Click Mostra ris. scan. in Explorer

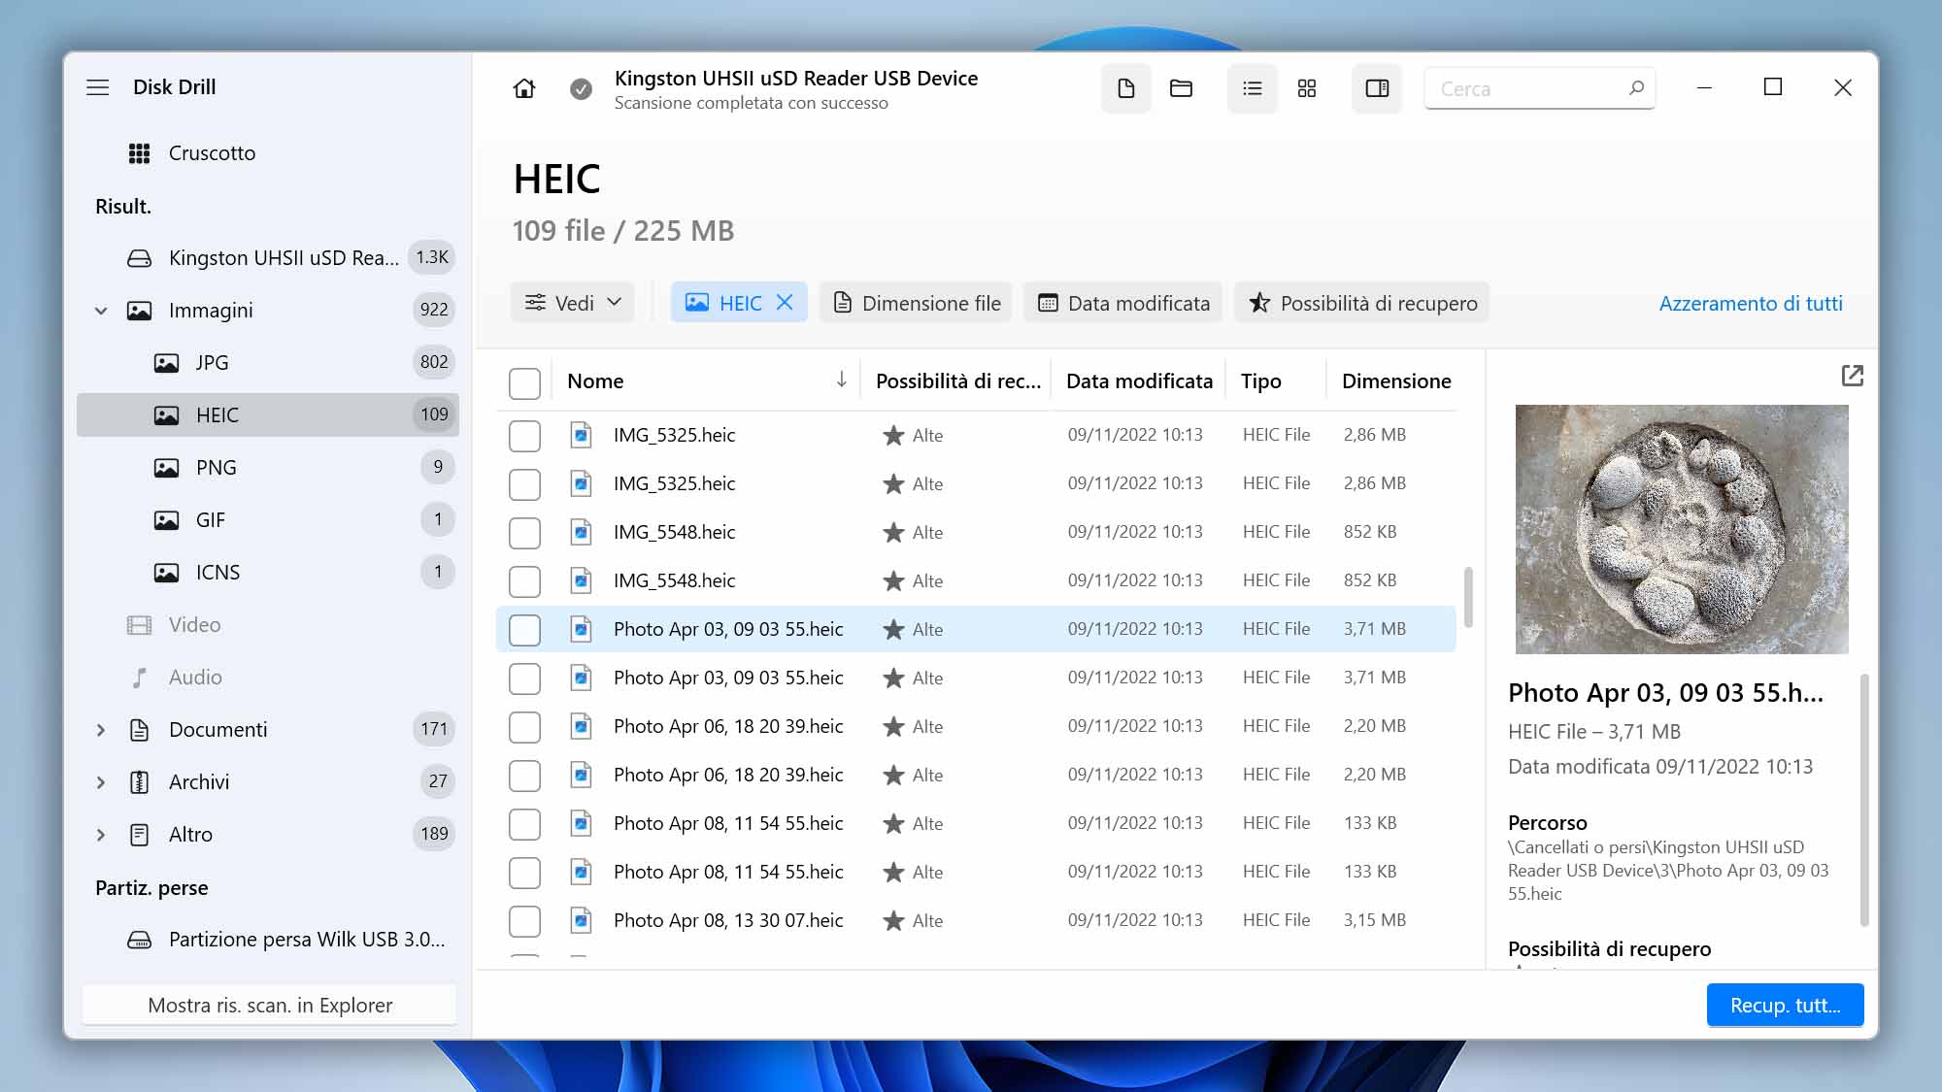pyautogui.click(x=270, y=1006)
